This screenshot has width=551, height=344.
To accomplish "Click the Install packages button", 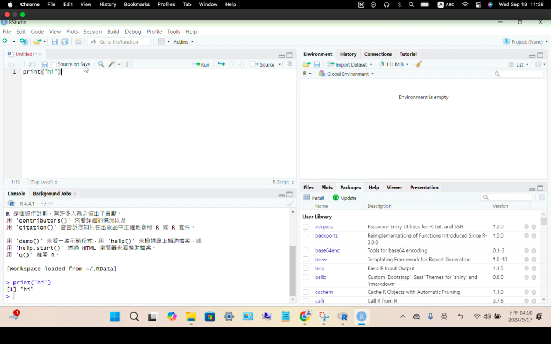I will click(314, 198).
